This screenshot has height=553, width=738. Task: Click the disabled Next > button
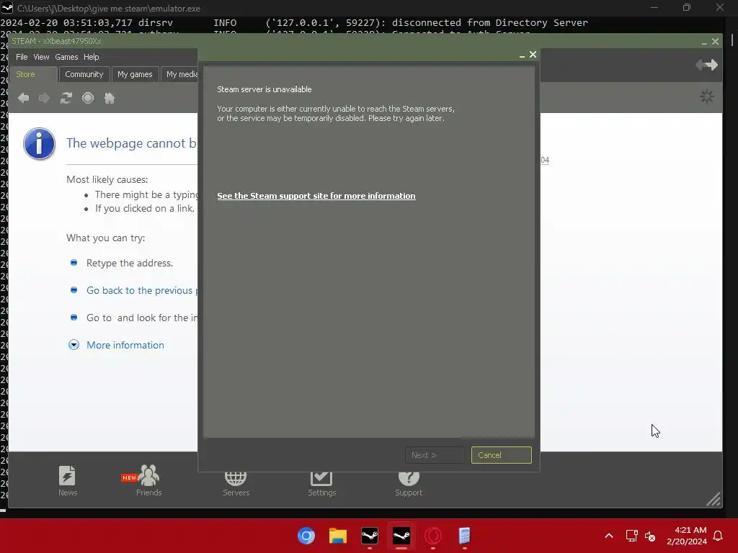435,455
